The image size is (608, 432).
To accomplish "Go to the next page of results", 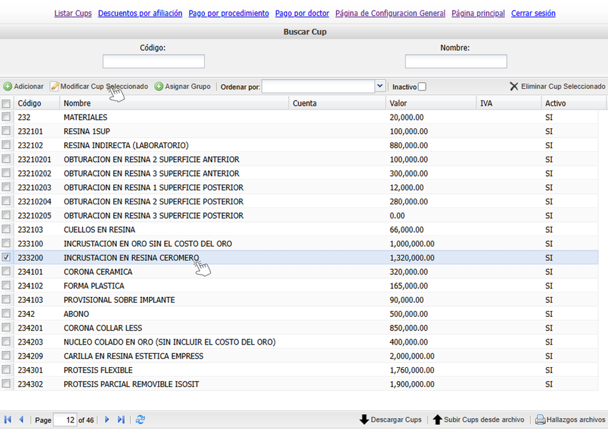I will pyautogui.click(x=108, y=419).
